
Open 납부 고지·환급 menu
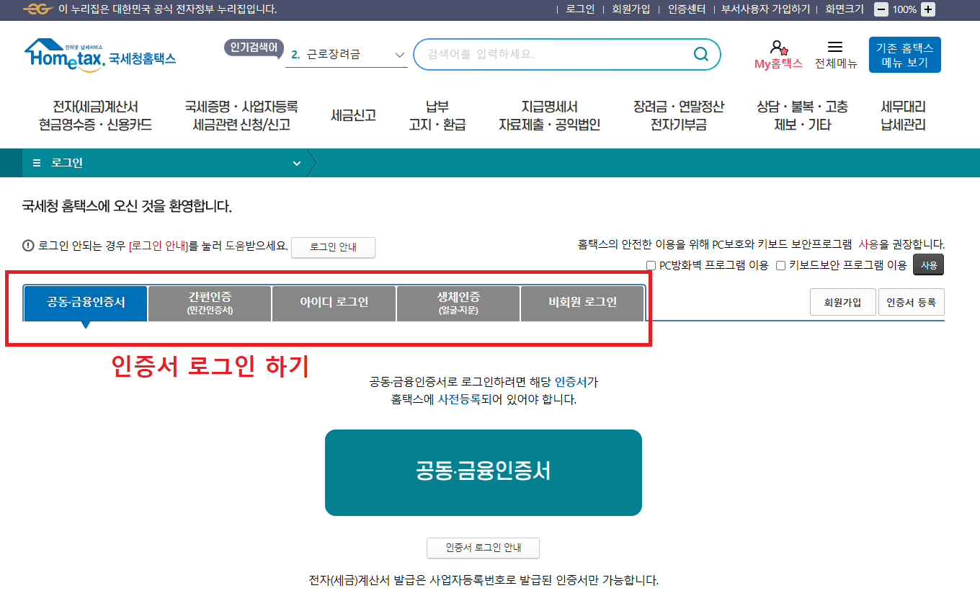(437, 116)
